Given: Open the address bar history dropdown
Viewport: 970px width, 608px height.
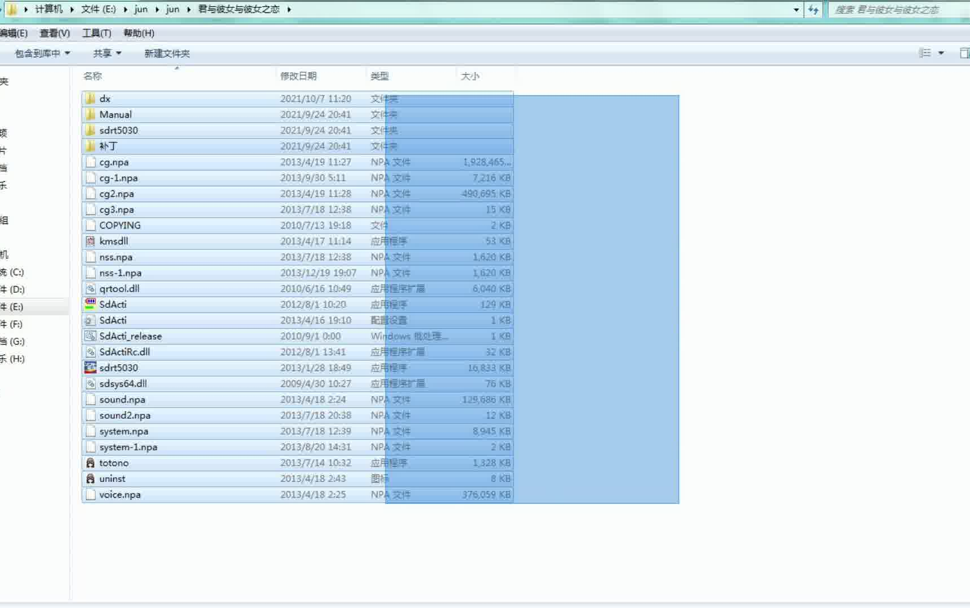Looking at the screenshot, I should (x=796, y=10).
